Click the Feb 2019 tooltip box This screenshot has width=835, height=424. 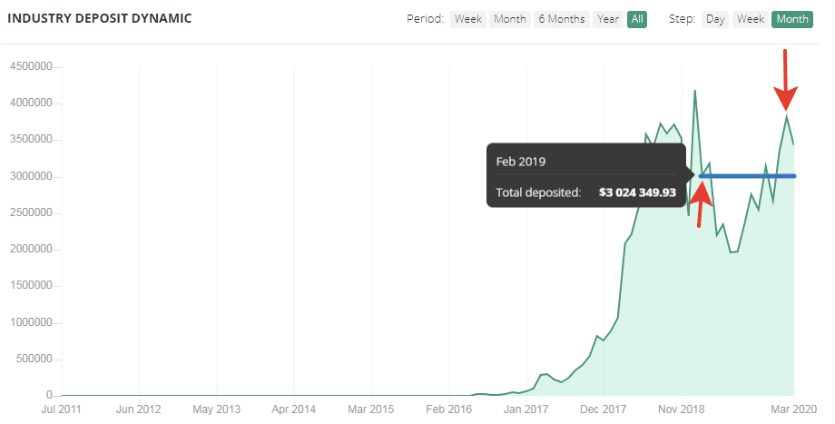coord(586,174)
